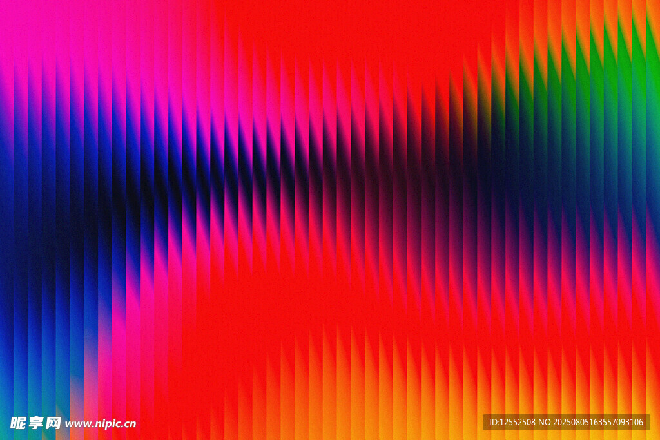This screenshot has height=440, width=660.
Task: Open the www.nipic.cn watermark link
Action: tap(101, 424)
